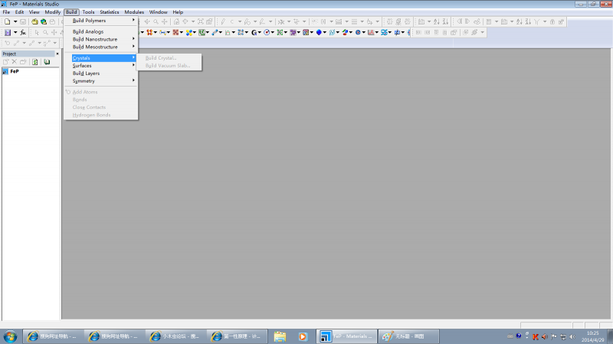Click the G module icon
613x344 pixels.
pyautogui.click(x=254, y=32)
